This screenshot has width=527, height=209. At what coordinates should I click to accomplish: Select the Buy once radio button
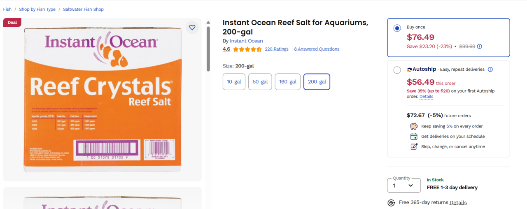pyautogui.click(x=397, y=28)
